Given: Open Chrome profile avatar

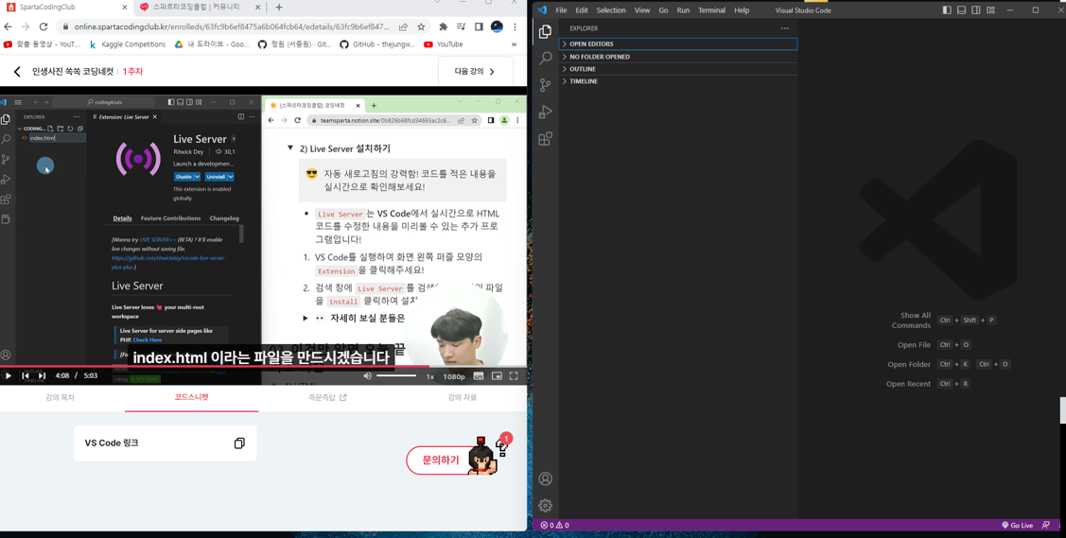Looking at the screenshot, I should tap(497, 27).
